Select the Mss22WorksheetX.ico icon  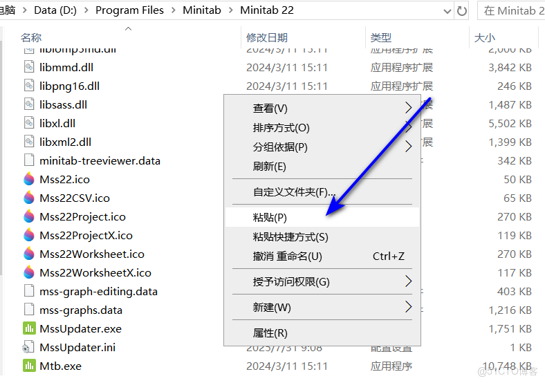click(x=29, y=273)
